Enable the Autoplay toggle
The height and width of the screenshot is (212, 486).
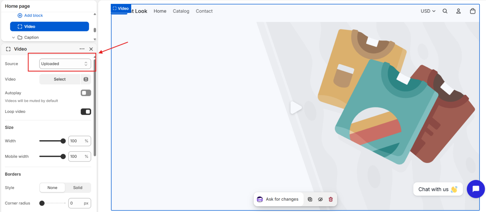pos(86,93)
